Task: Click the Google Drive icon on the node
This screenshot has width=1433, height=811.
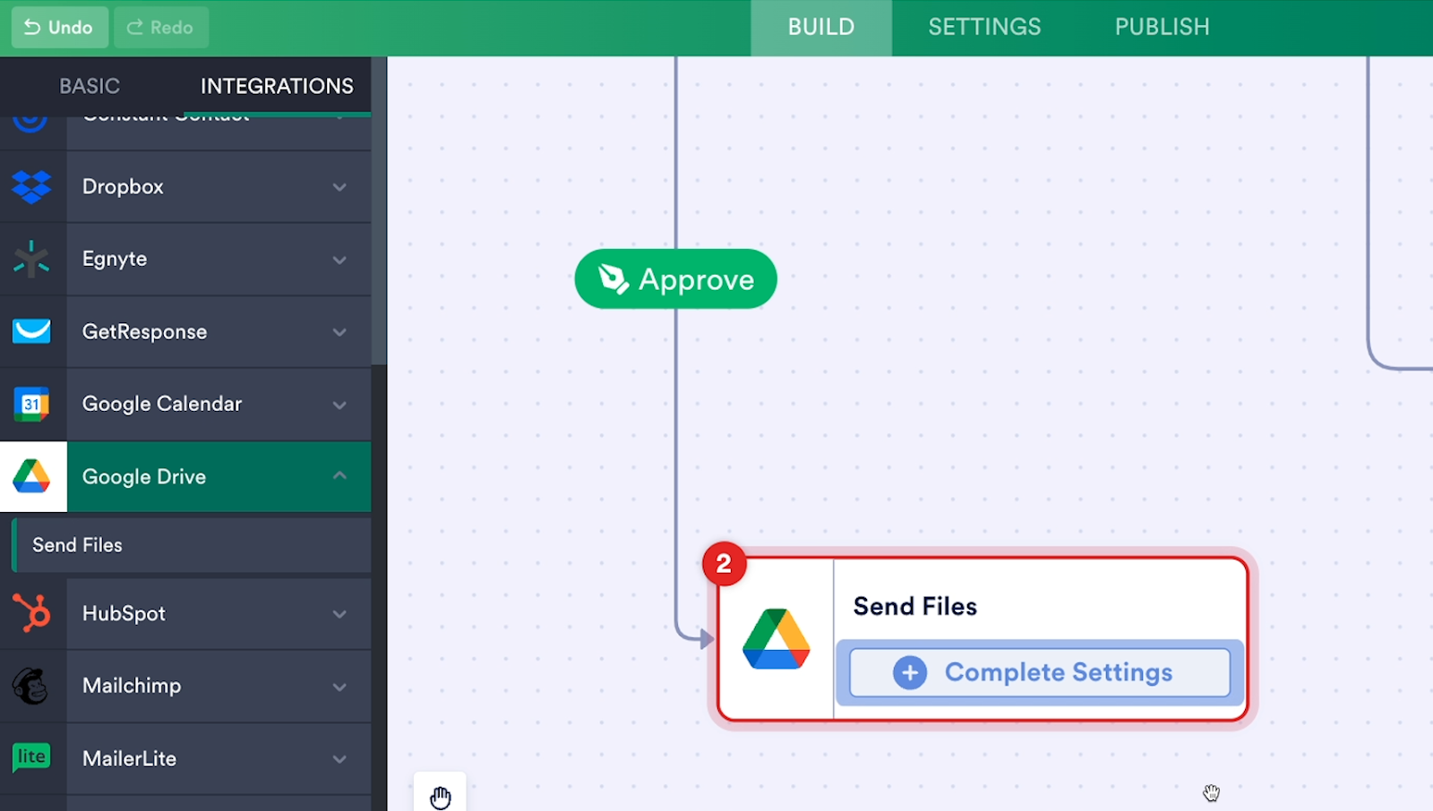Action: [777, 639]
